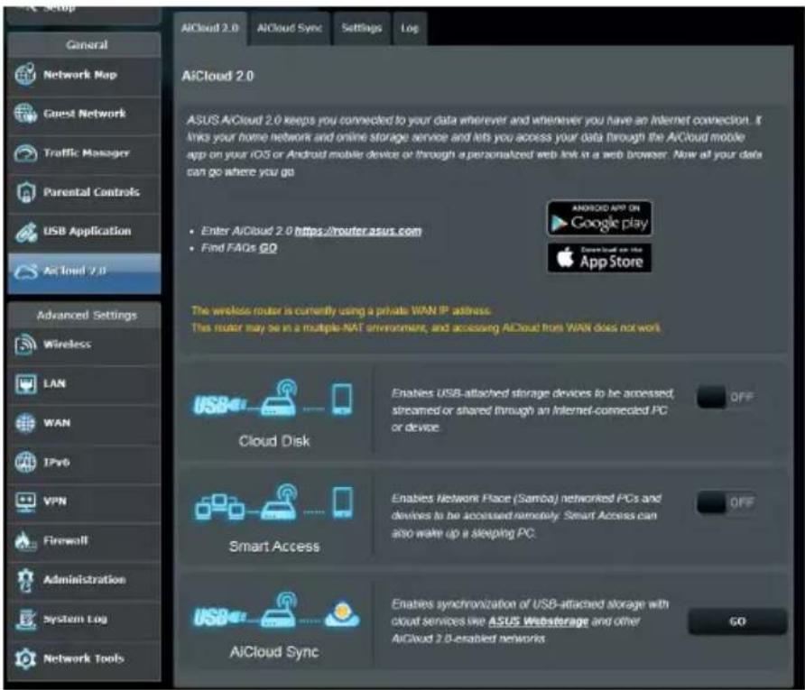This screenshot has height=690, width=805.
Task: Open Network Map globe icon
Action: pyautogui.click(x=25, y=74)
